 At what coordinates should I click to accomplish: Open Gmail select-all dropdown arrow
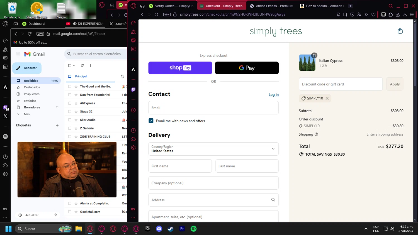coord(74,65)
